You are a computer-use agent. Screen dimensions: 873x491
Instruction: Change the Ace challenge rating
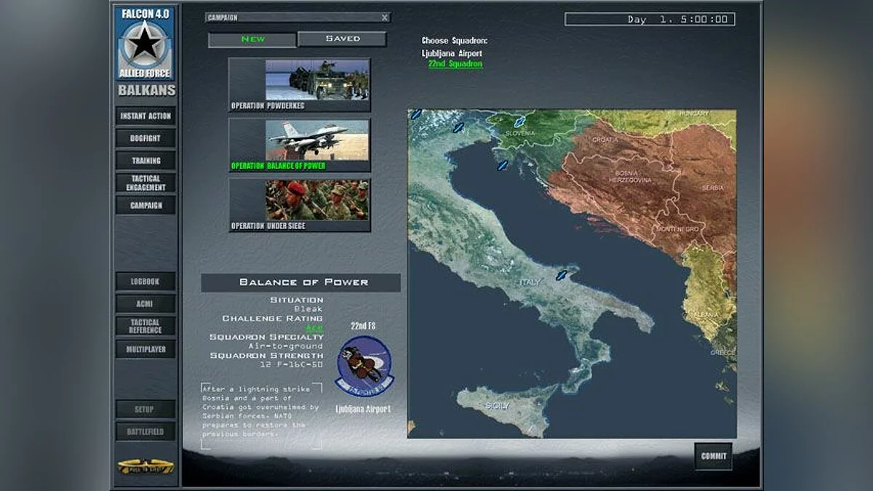pyautogui.click(x=314, y=328)
